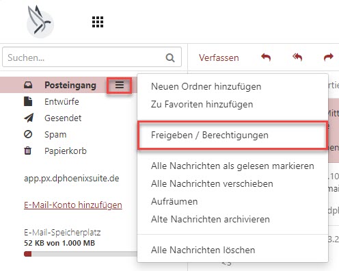The width and height of the screenshot is (339, 271).
Task: Click the Reply all double-arrow icon
Action: (x=297, y=57)
